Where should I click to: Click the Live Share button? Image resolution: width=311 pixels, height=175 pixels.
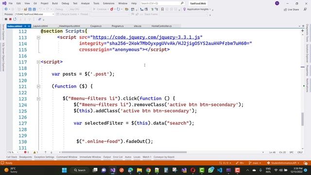pos(291,10)
